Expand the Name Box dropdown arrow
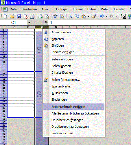This screenshot has width=131, height=145. tap(29, 23)
